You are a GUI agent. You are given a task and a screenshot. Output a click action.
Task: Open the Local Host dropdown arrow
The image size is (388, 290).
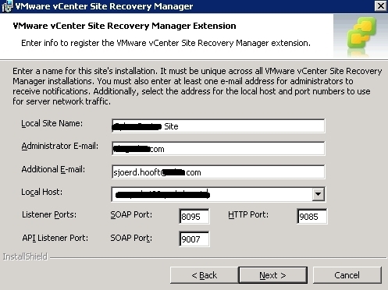point(319,194)
